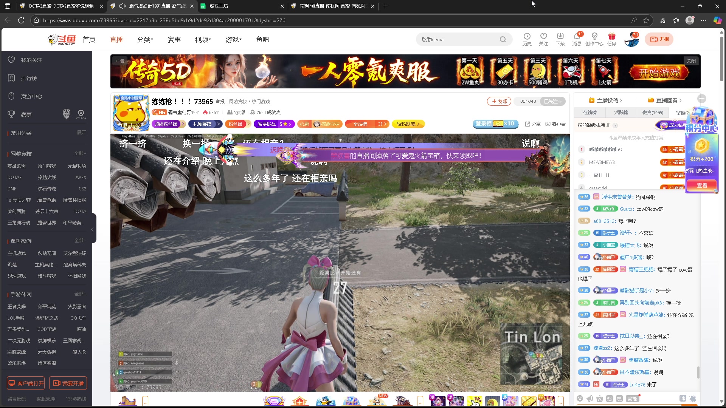The height and width of the screenshot is (408, 726).
Task: Open 礼物展馆 badge
Action: click(x=206, y=124)
